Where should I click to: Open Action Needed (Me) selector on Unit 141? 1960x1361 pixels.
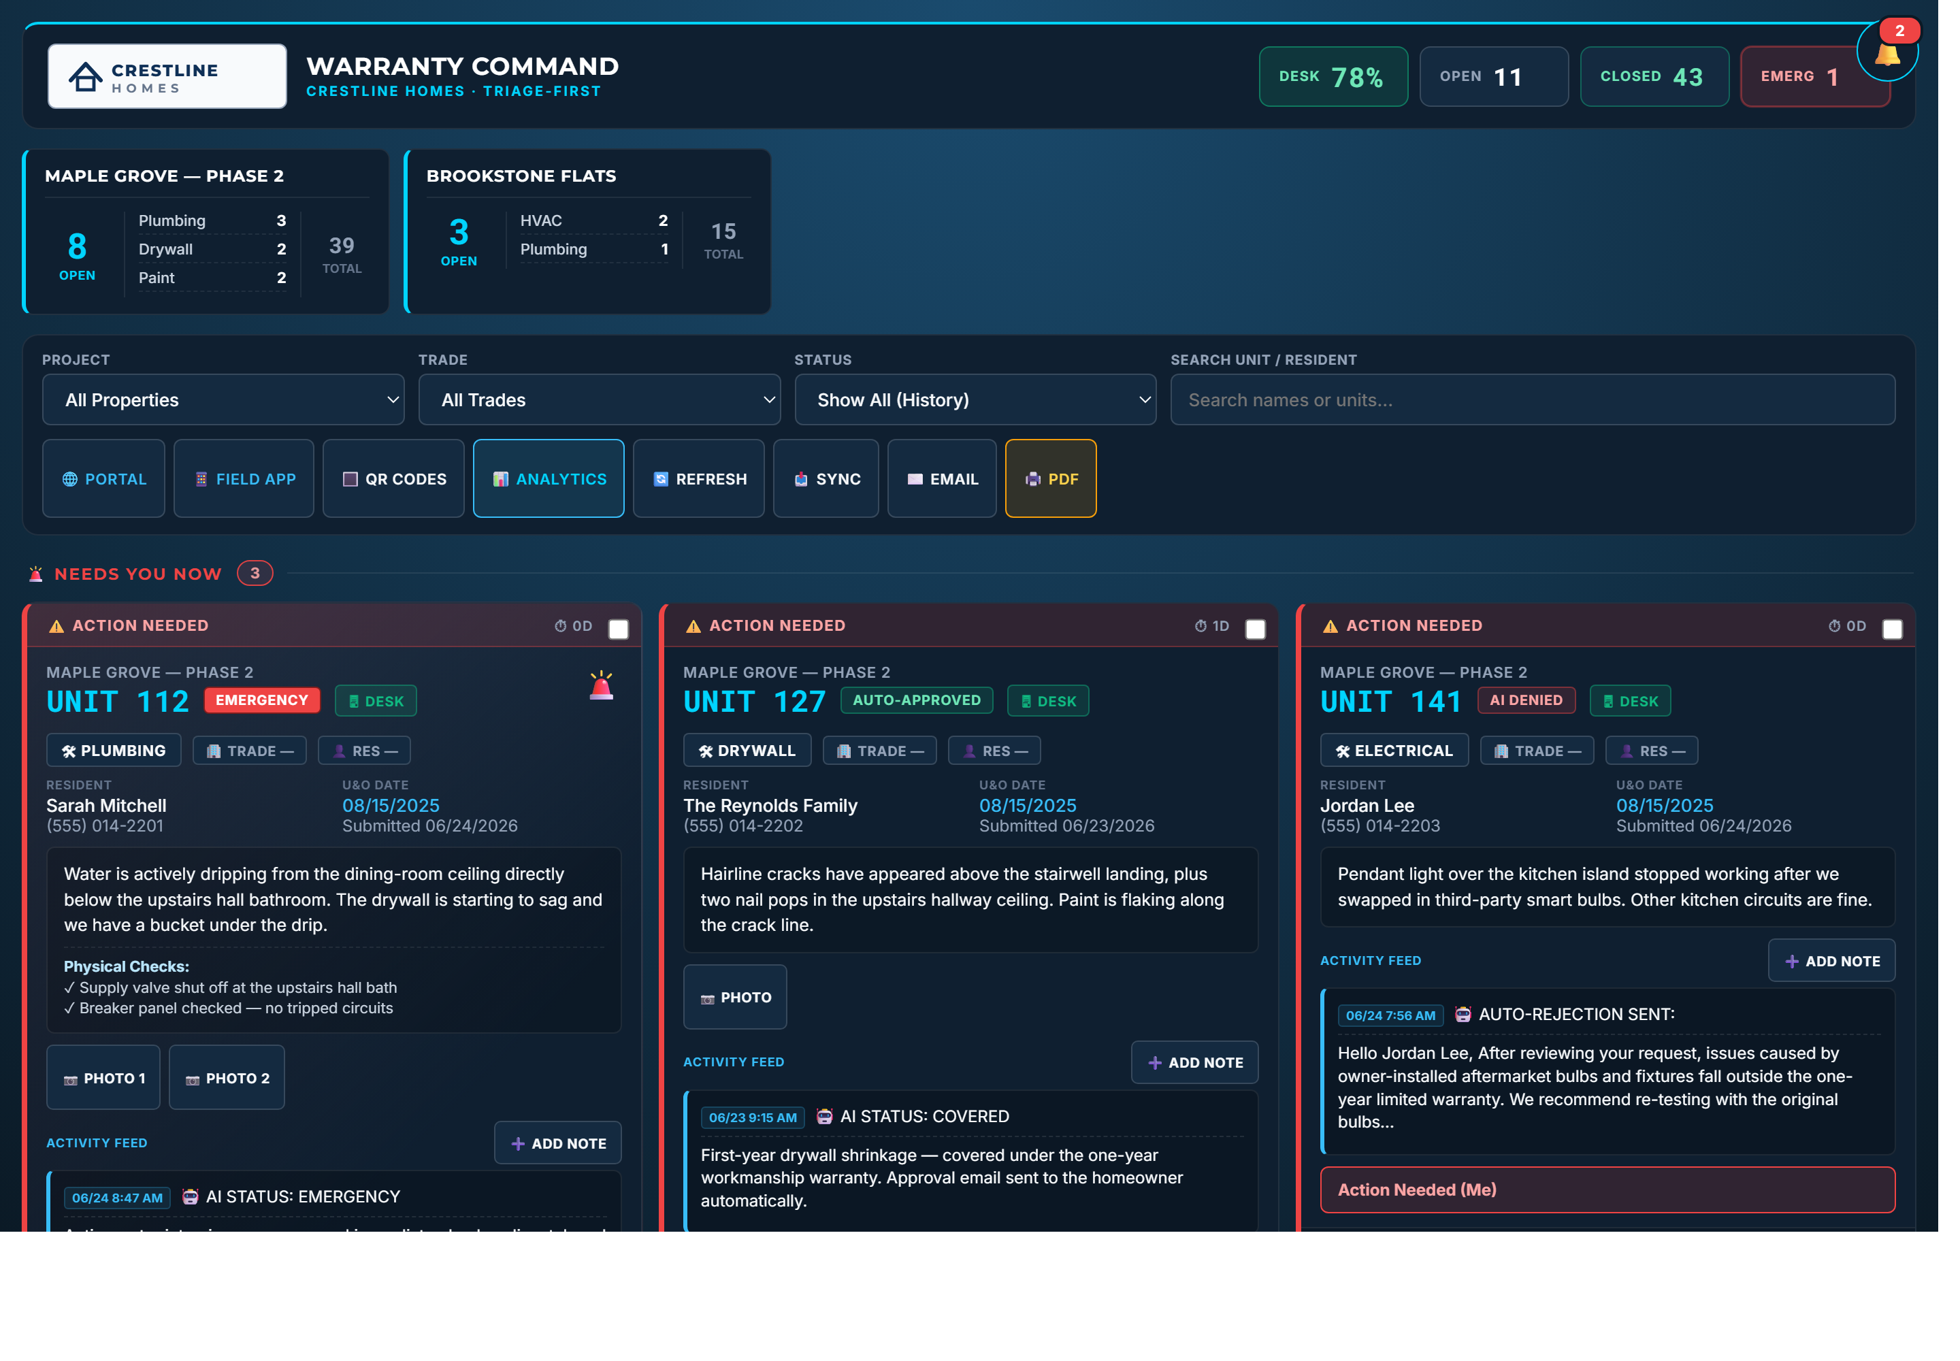pyautogui.click(x=1607, y=1190)
